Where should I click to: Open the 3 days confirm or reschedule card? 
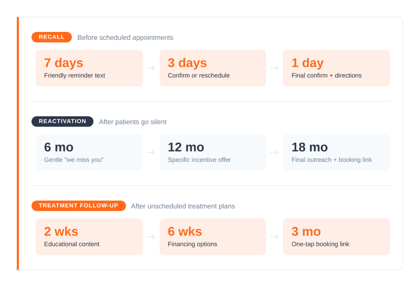tap(212, 68)
